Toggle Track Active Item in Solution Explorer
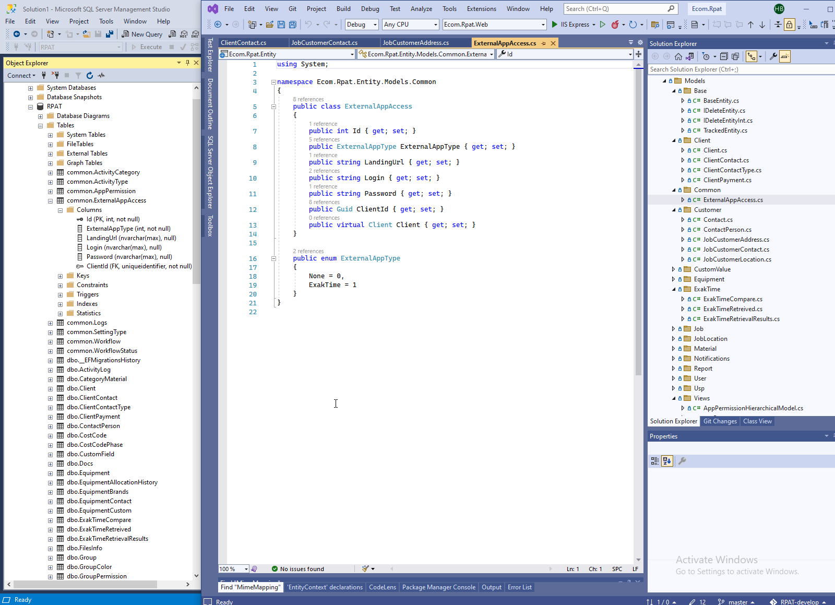The image size is (835, 605). click(x=751, y=56)
